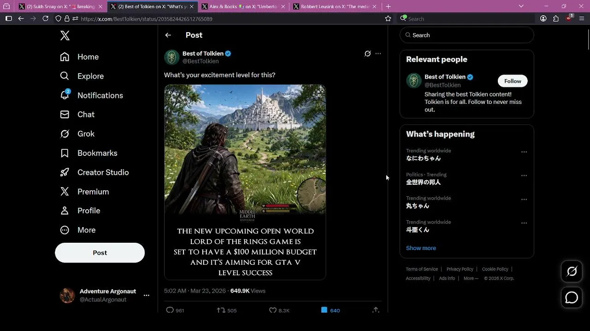Open floating Grok button
Screen dimensions: 590x331
click(572, 272)
